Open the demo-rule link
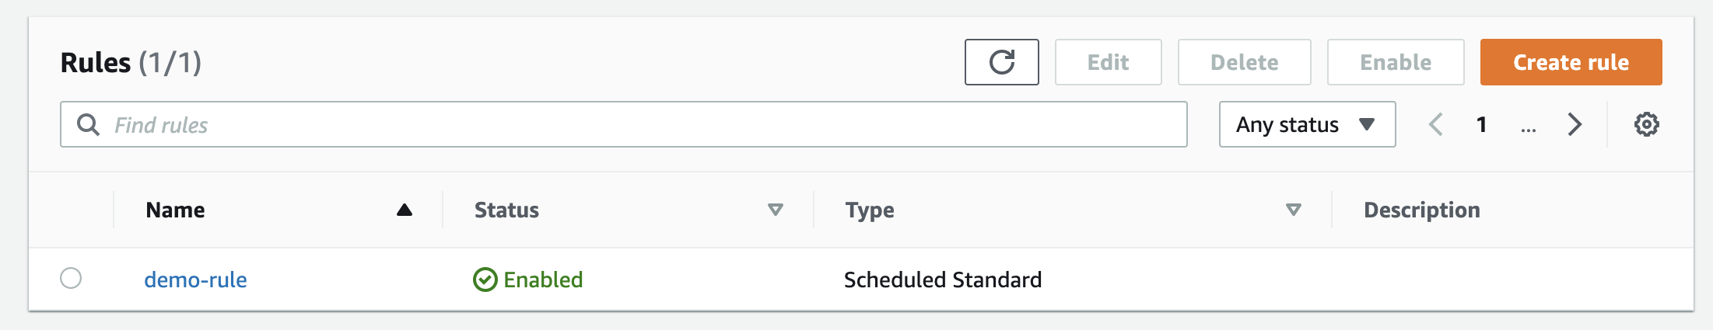This screenshot has width=1713, height=330. (x=195, y=280)
